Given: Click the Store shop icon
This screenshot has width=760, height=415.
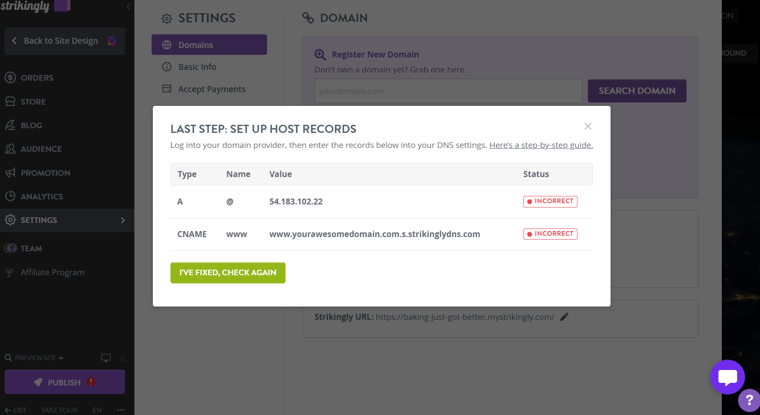Looking at the screenshot, I should [10, 102].
